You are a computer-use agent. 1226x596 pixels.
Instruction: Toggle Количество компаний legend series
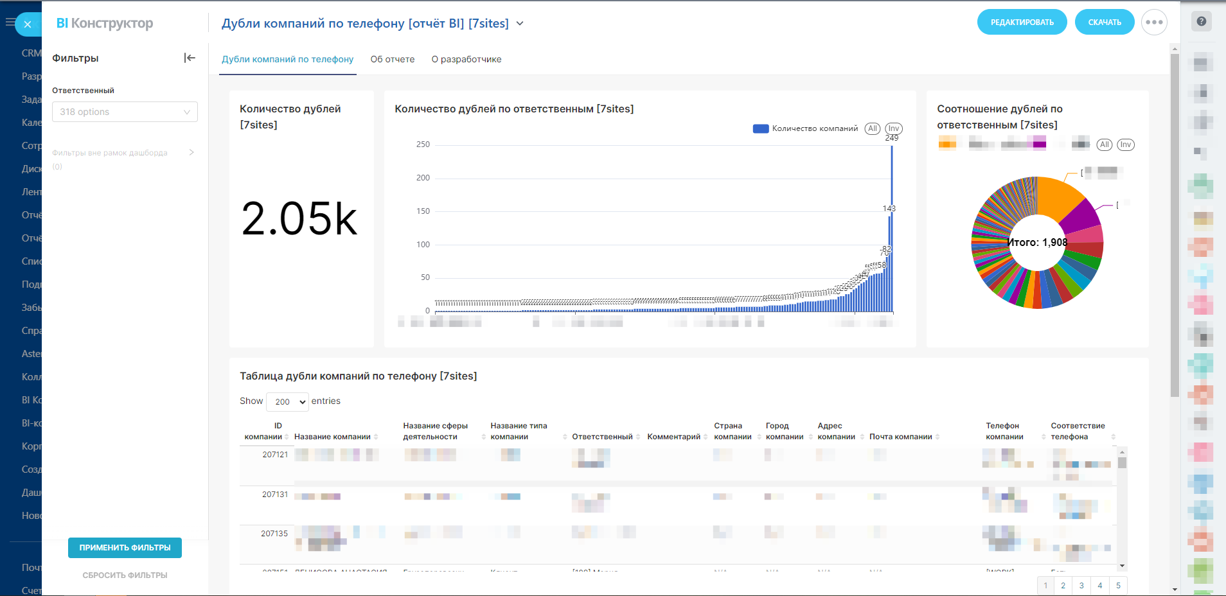pyautogui.click(x=806, y=128)
